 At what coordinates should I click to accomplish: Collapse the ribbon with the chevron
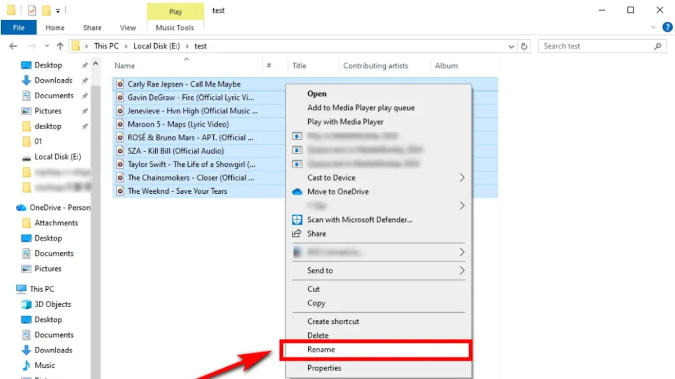(653, 27)
